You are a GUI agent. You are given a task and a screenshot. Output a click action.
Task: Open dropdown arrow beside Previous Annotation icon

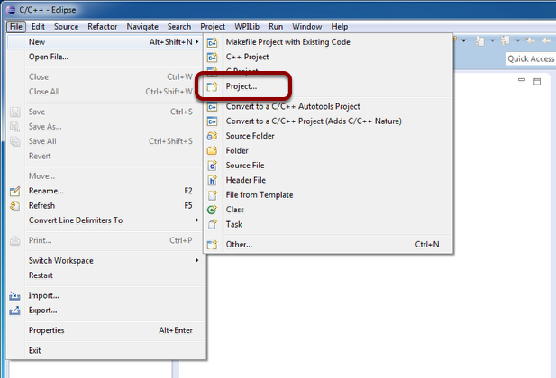(518, 41)
